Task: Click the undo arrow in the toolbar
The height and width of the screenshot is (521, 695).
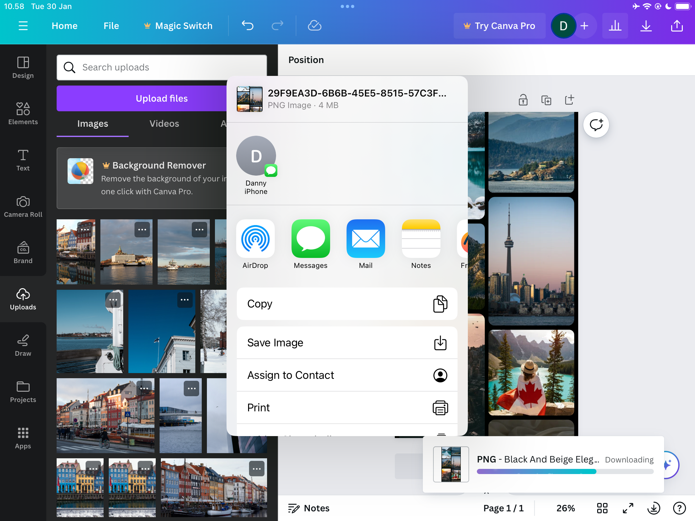Action: click(247, 26)
